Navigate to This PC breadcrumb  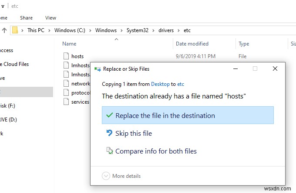pyautogui.click(x=36, y=30)
